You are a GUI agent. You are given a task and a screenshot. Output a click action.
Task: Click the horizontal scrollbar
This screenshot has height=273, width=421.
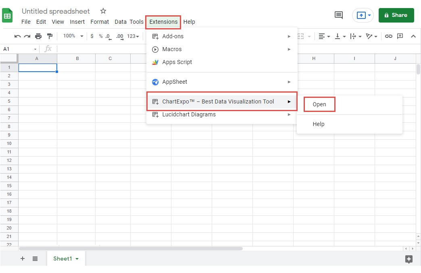[131, 248]
